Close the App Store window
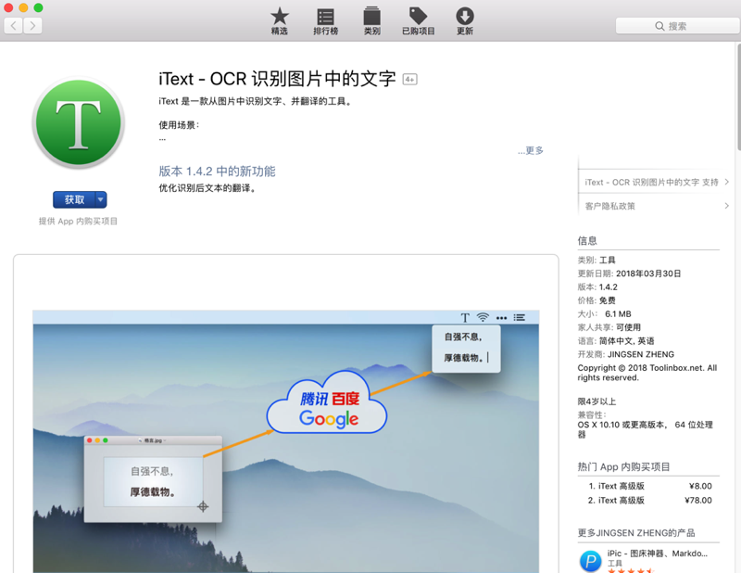This screenshot has width=741, height=573. (x=8, y=7)
